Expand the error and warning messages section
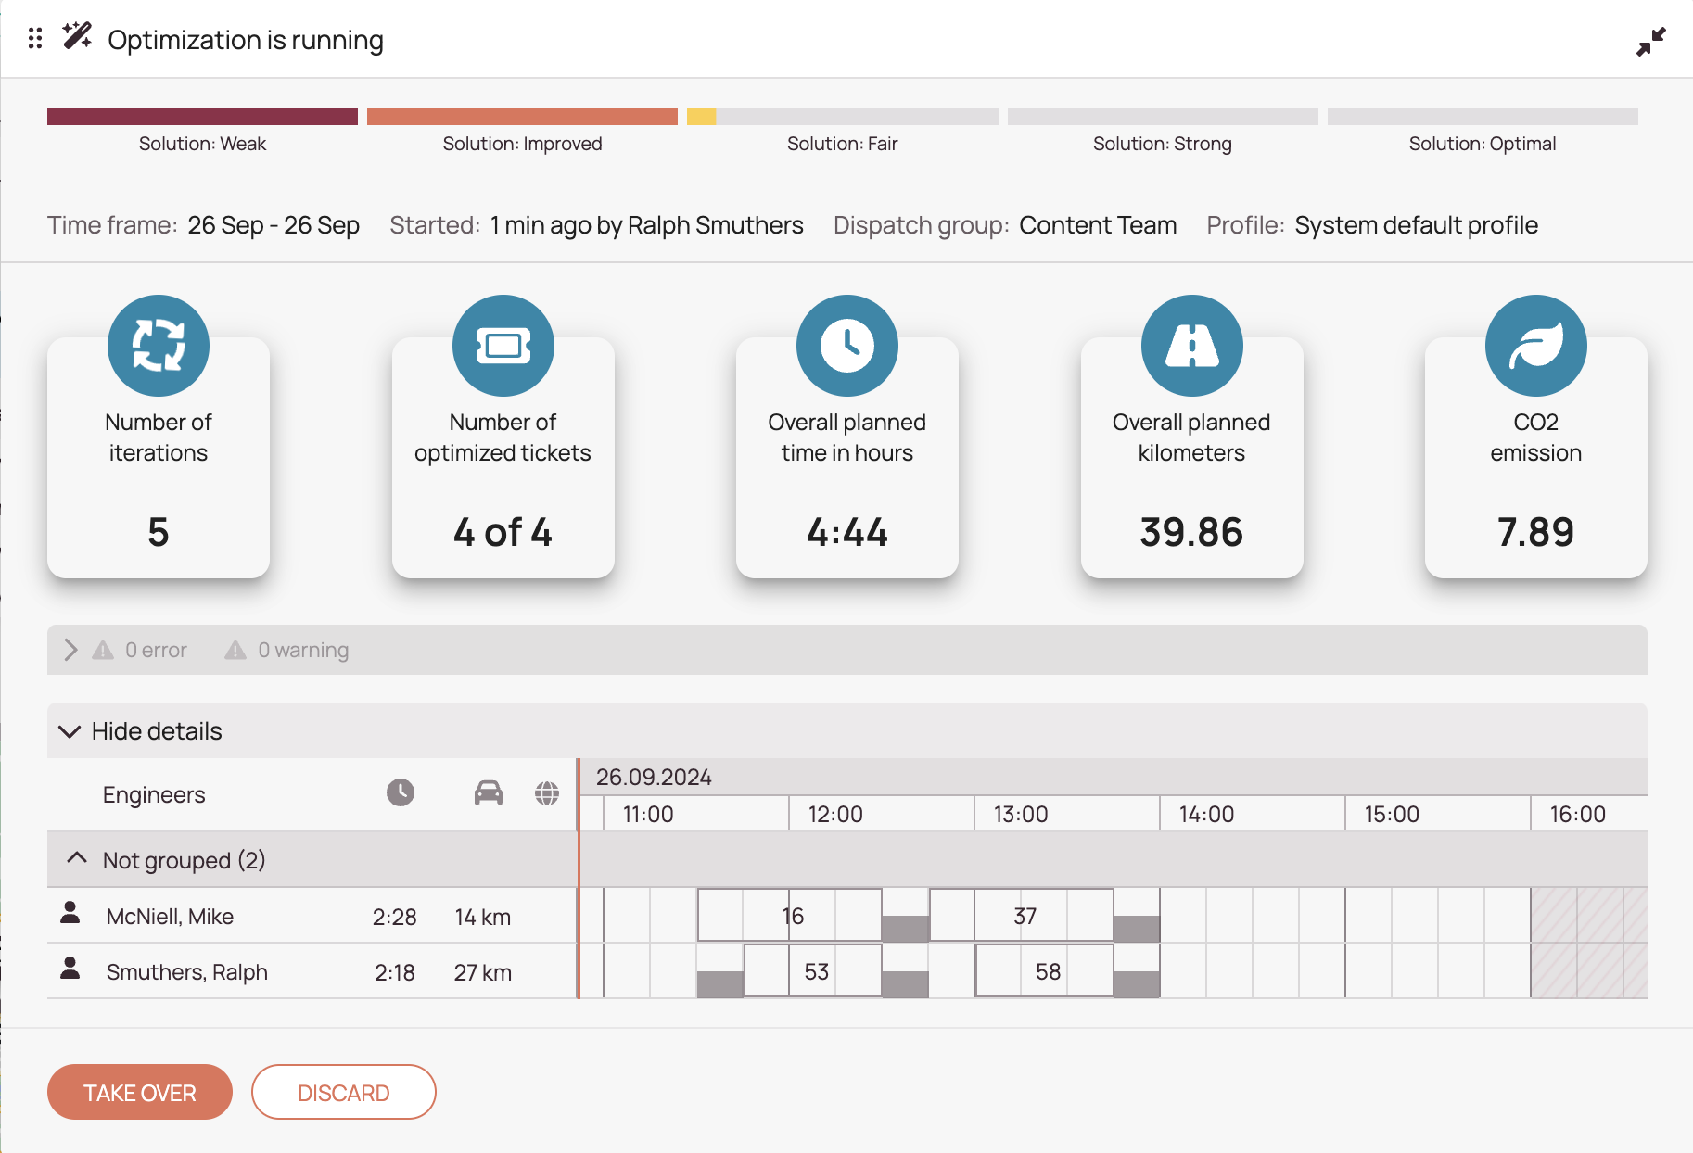 [x=70, y=650]
